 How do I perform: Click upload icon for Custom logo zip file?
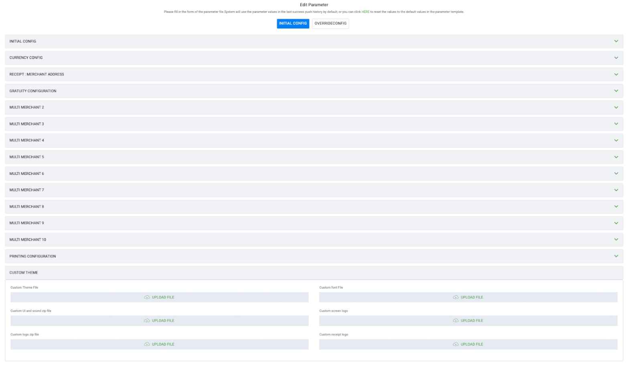(x=147, y=344)
